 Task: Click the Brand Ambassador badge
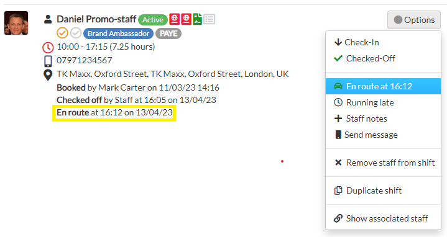[x=118, y=34]
